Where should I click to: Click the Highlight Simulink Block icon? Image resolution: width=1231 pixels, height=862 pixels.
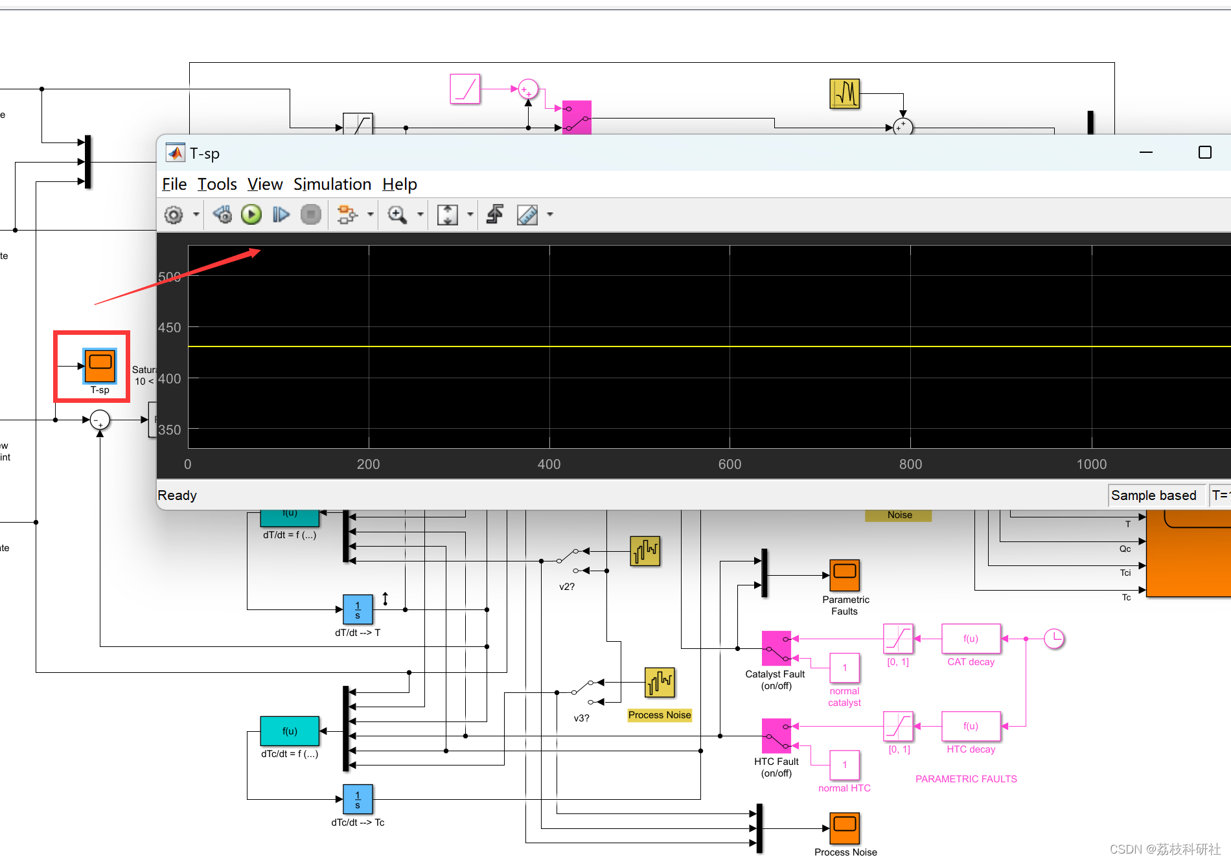347,214
